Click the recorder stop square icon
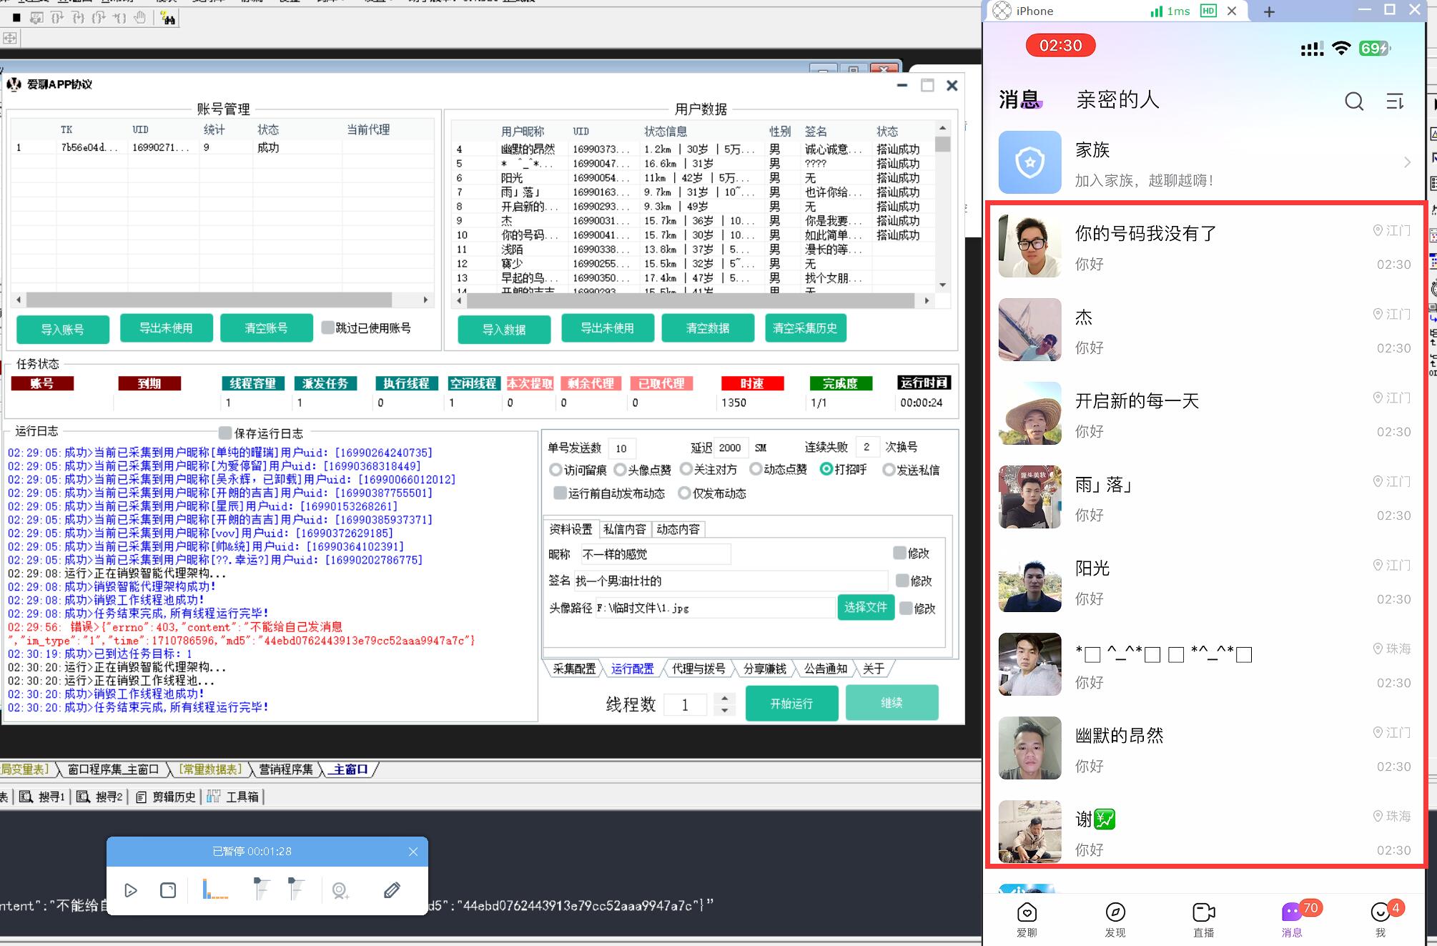This screenshot has width=1437, height=946. click(168, 890)
